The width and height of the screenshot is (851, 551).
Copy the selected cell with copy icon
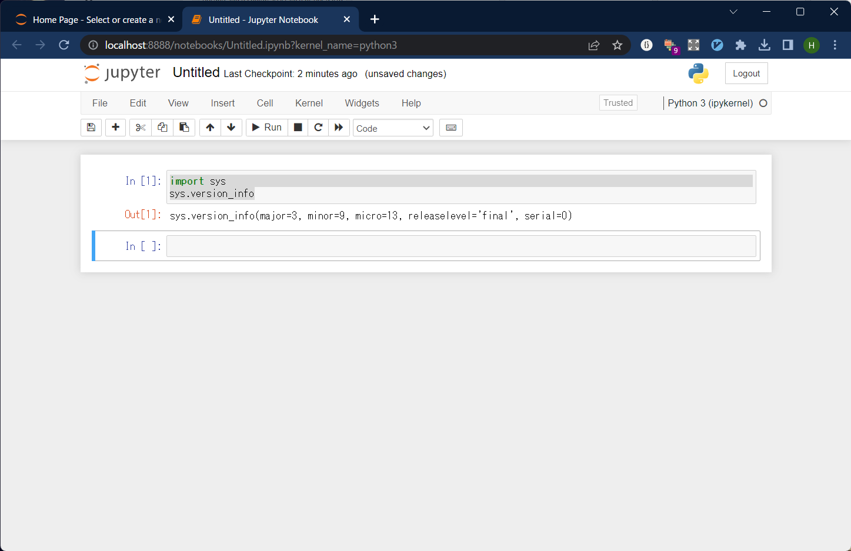pyautogui.click(x=162, y=128)
